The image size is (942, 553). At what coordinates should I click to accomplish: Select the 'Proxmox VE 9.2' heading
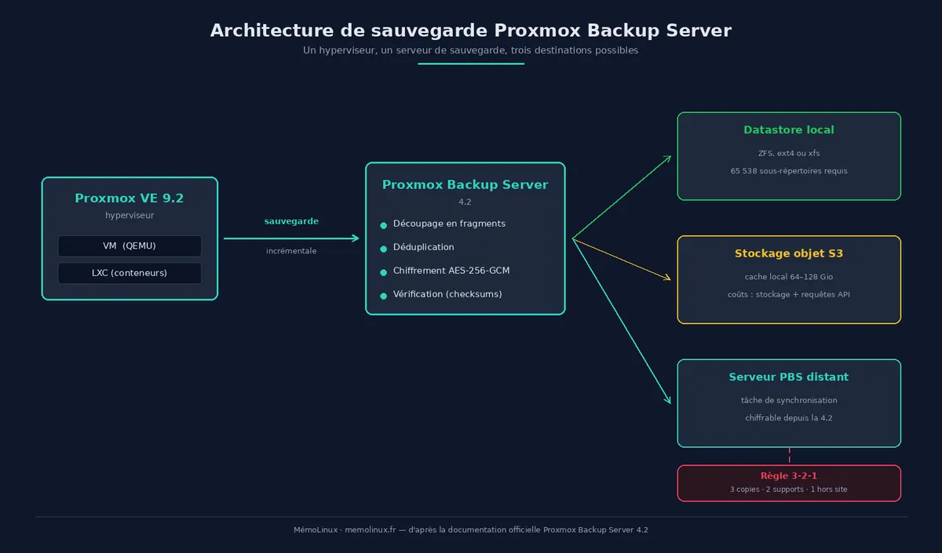[x=130, y=198]
